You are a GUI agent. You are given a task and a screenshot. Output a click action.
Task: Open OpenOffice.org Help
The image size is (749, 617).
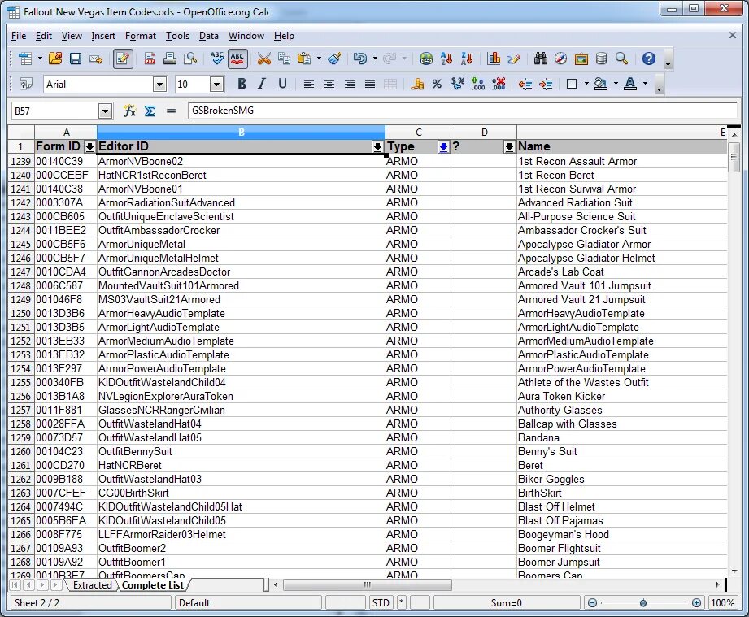(648, 59)
